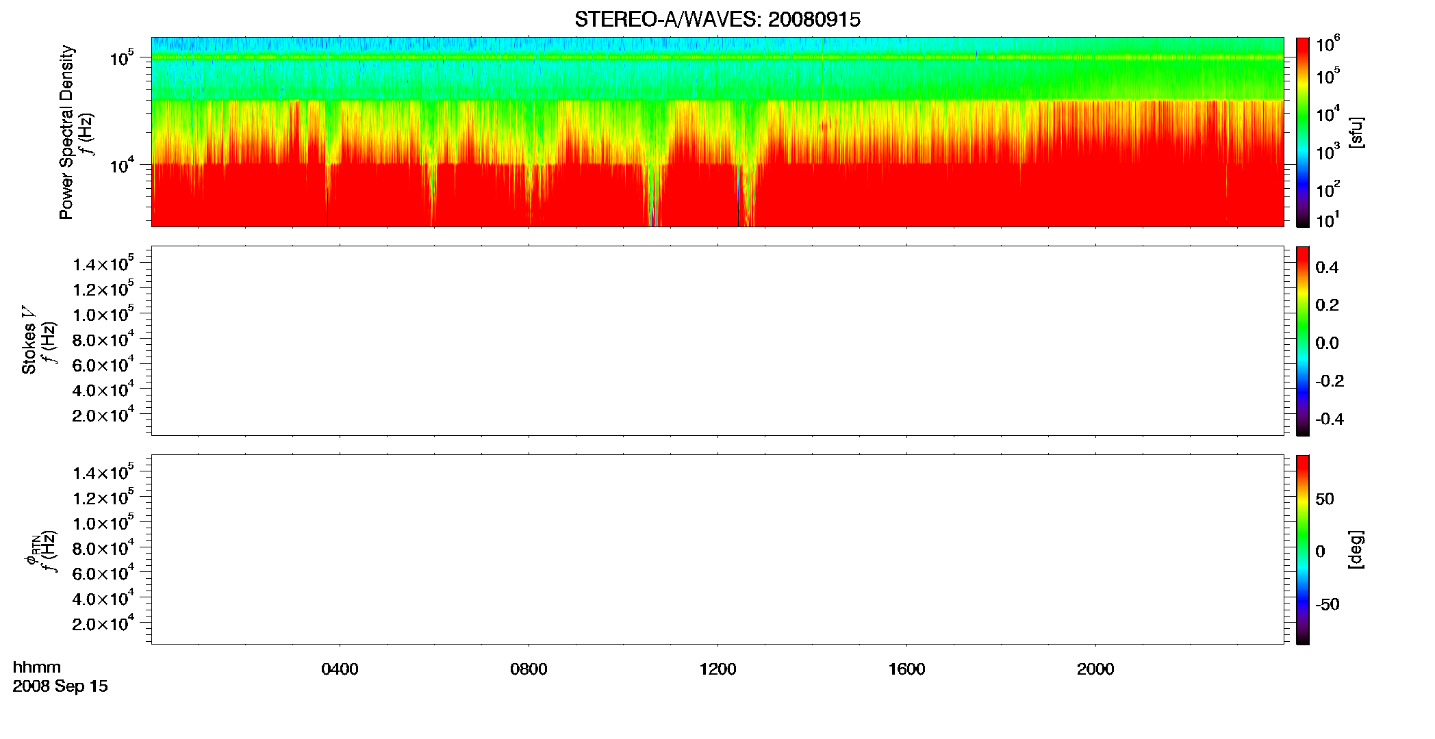
Task: Click the time tick label 0400
Action: 340,669
